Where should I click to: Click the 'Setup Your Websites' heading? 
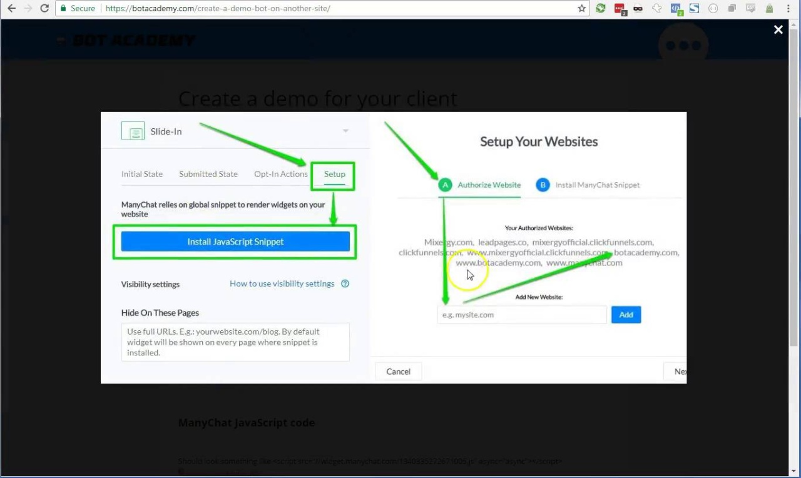(x=539, y=141)
